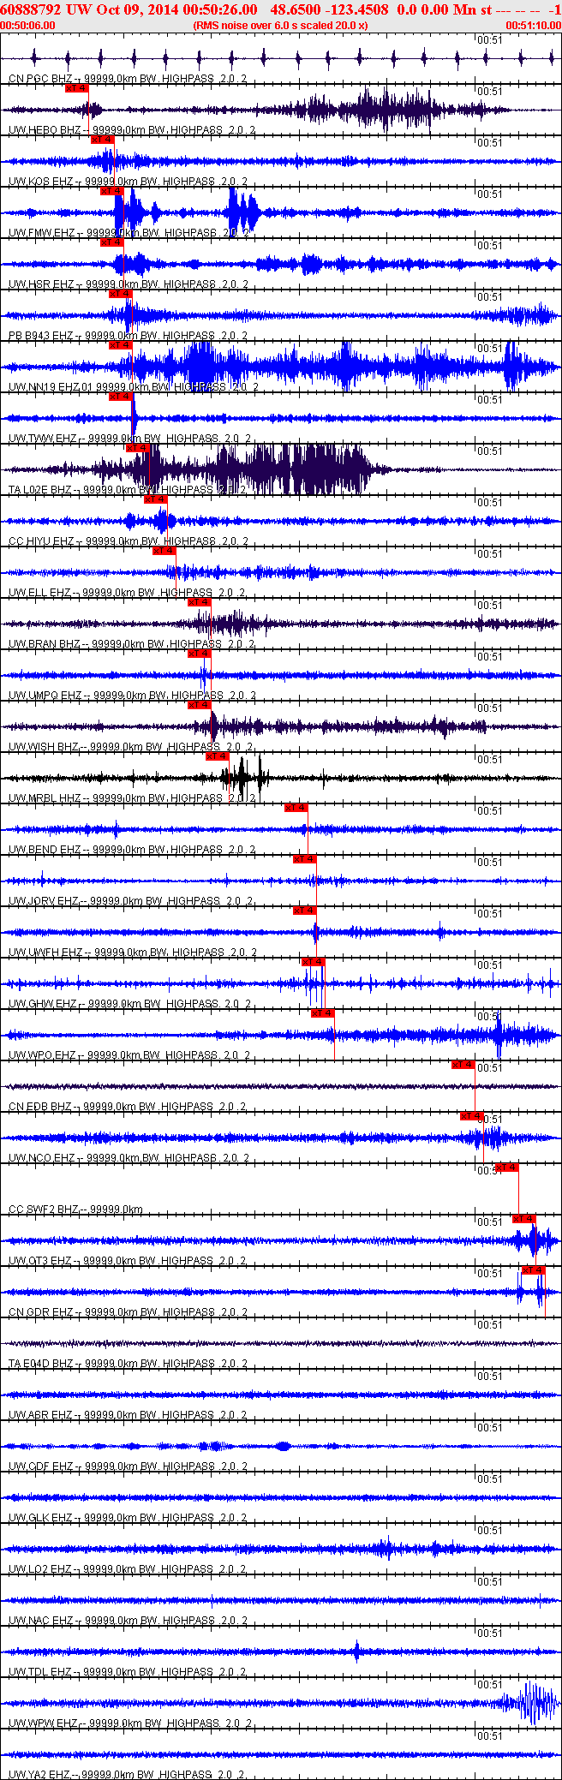The height and width of the screenshot is (1780, 562).
Task: Click the RMS noise scaling note
Action: pyautogui.click(x=280, y=26)
